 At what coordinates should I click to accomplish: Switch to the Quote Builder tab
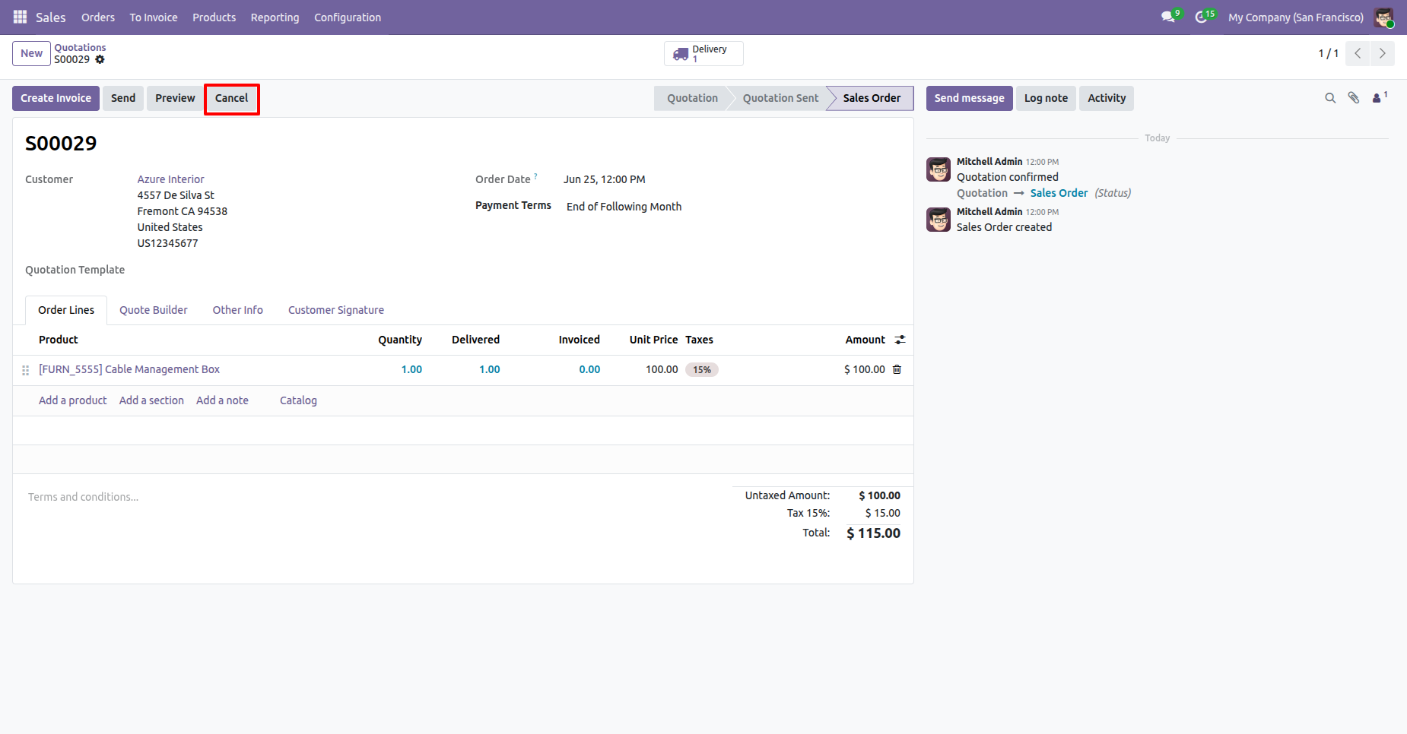tap(154, 310)
